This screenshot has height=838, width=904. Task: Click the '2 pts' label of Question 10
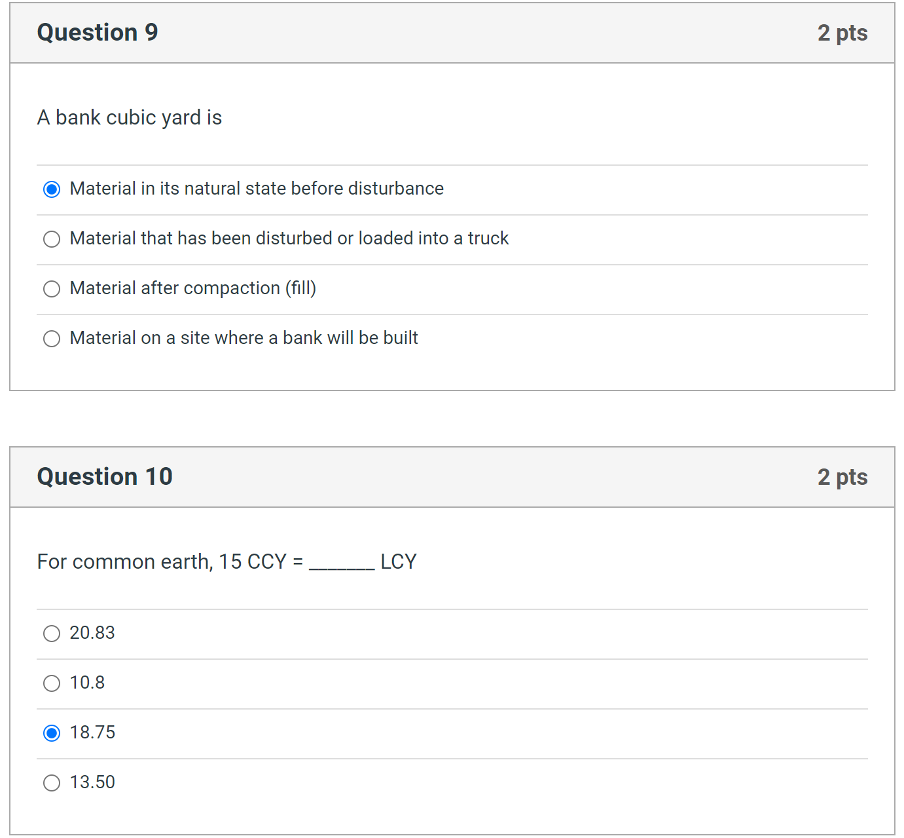click(x=842, y=478)
